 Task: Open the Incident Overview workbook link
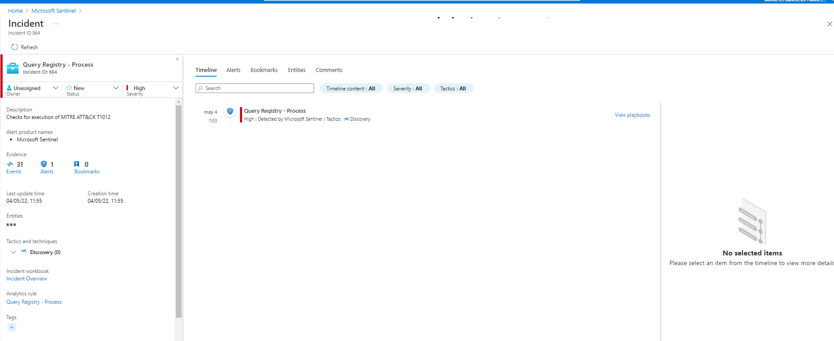27,279
